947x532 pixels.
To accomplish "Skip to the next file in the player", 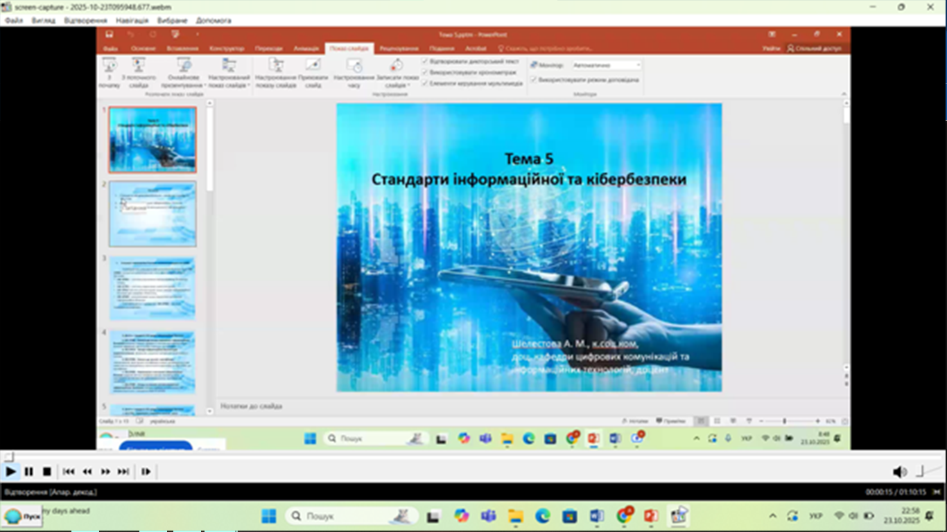I will pos(123,472).
